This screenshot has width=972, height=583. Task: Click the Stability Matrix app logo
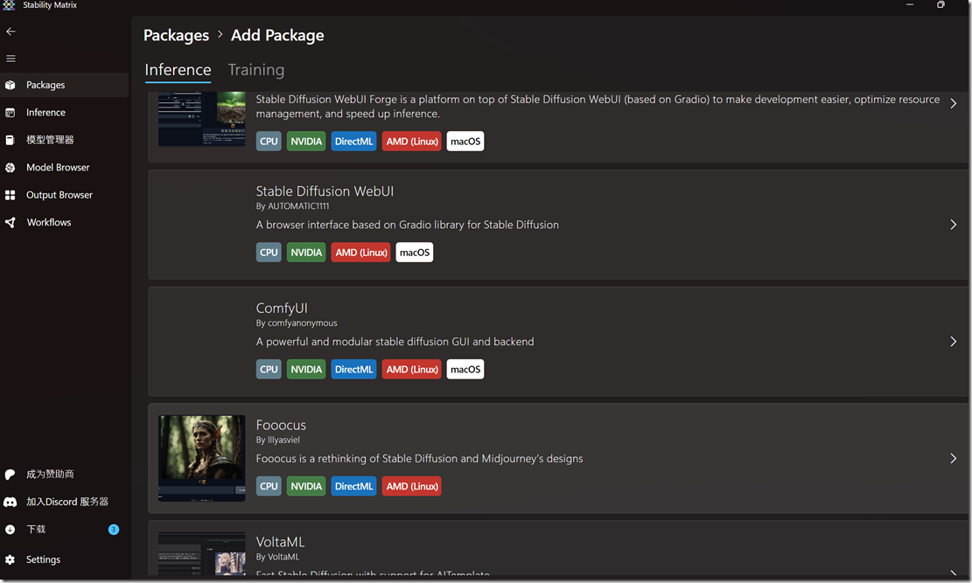(x=9, y=5)
